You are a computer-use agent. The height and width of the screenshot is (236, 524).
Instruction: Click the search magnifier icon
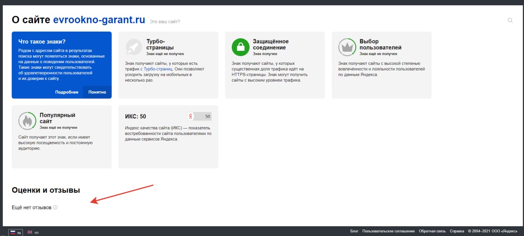[510, 20]
